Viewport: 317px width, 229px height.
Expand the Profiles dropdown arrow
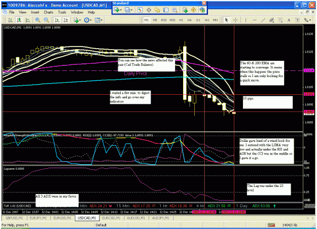click(131, 10)
